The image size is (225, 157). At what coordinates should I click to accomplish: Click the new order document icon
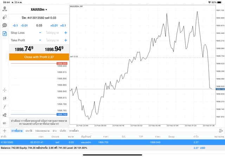[5, 34]
